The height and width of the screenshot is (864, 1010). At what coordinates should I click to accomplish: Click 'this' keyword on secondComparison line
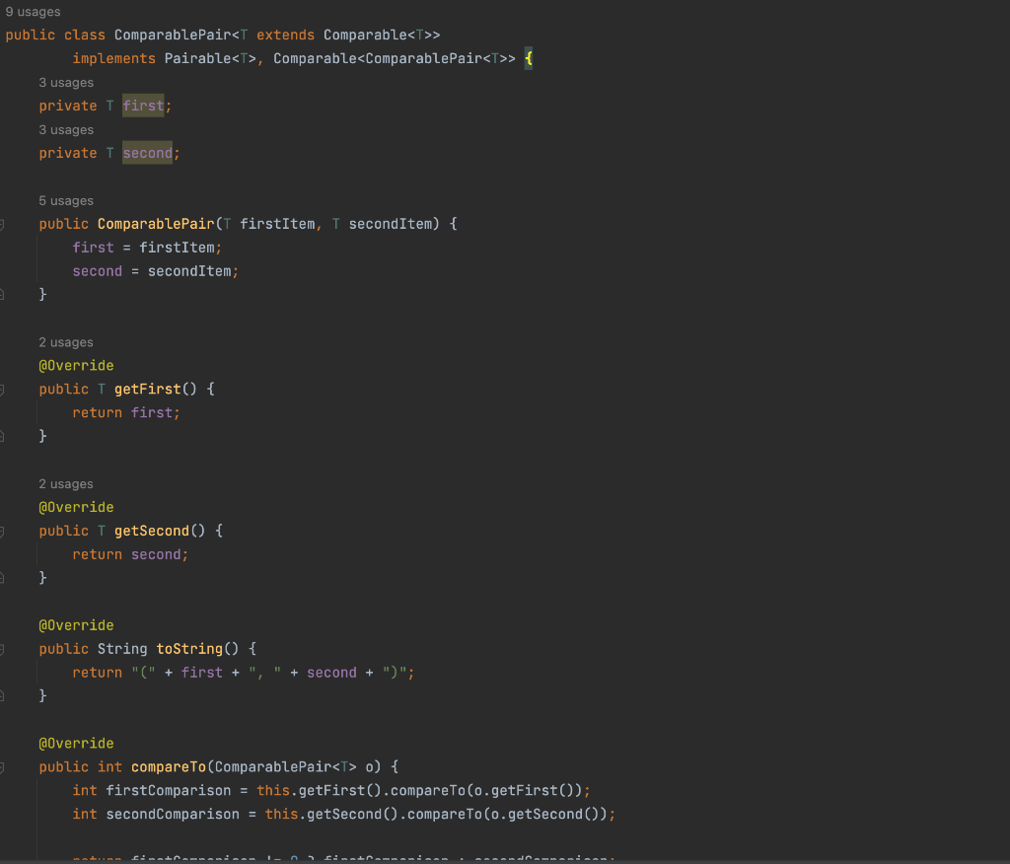281,815
